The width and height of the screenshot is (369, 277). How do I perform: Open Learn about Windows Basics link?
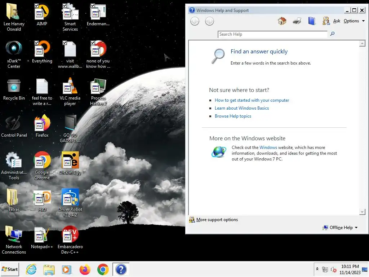(242, 108)
